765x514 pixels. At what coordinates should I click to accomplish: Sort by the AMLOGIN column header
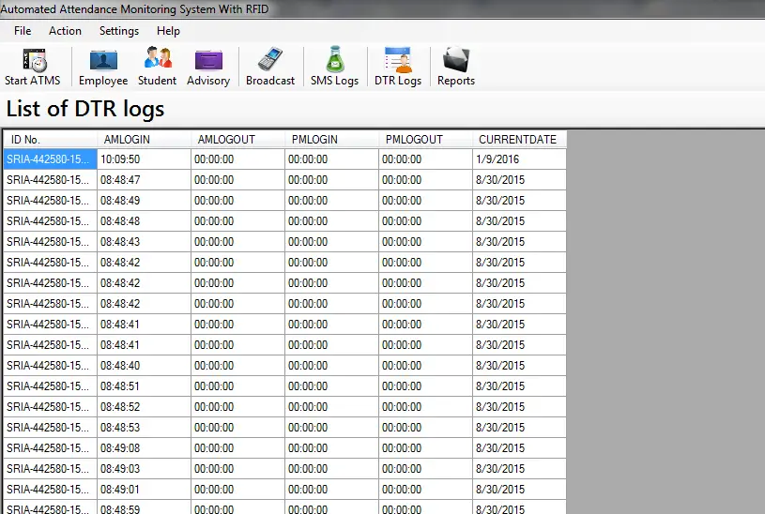click(x=144, y=140)
